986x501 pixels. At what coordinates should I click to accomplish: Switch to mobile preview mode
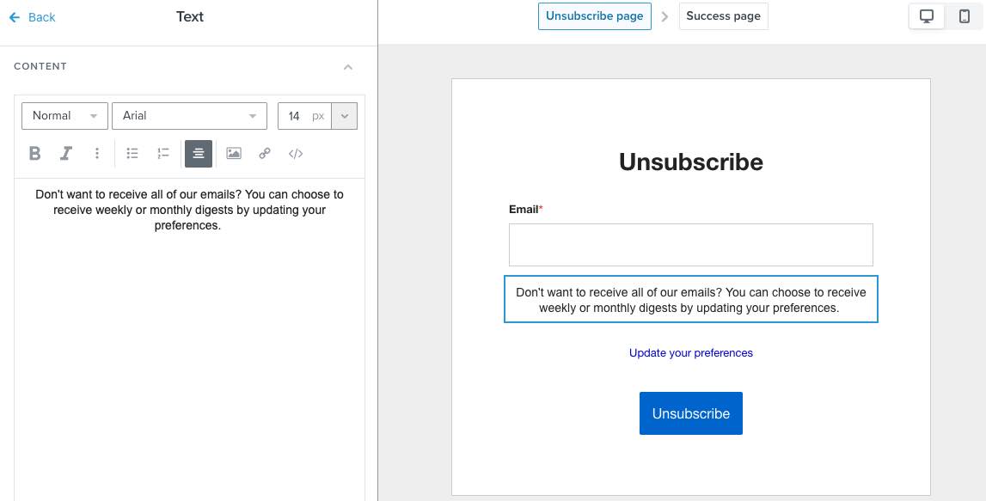pos(965,15)
